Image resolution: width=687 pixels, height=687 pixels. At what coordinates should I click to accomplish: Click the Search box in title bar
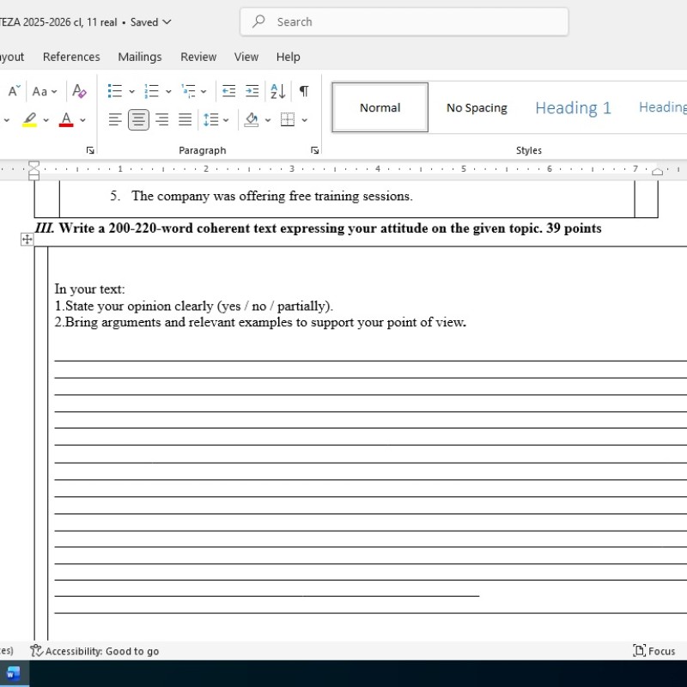tap(404, 22)
